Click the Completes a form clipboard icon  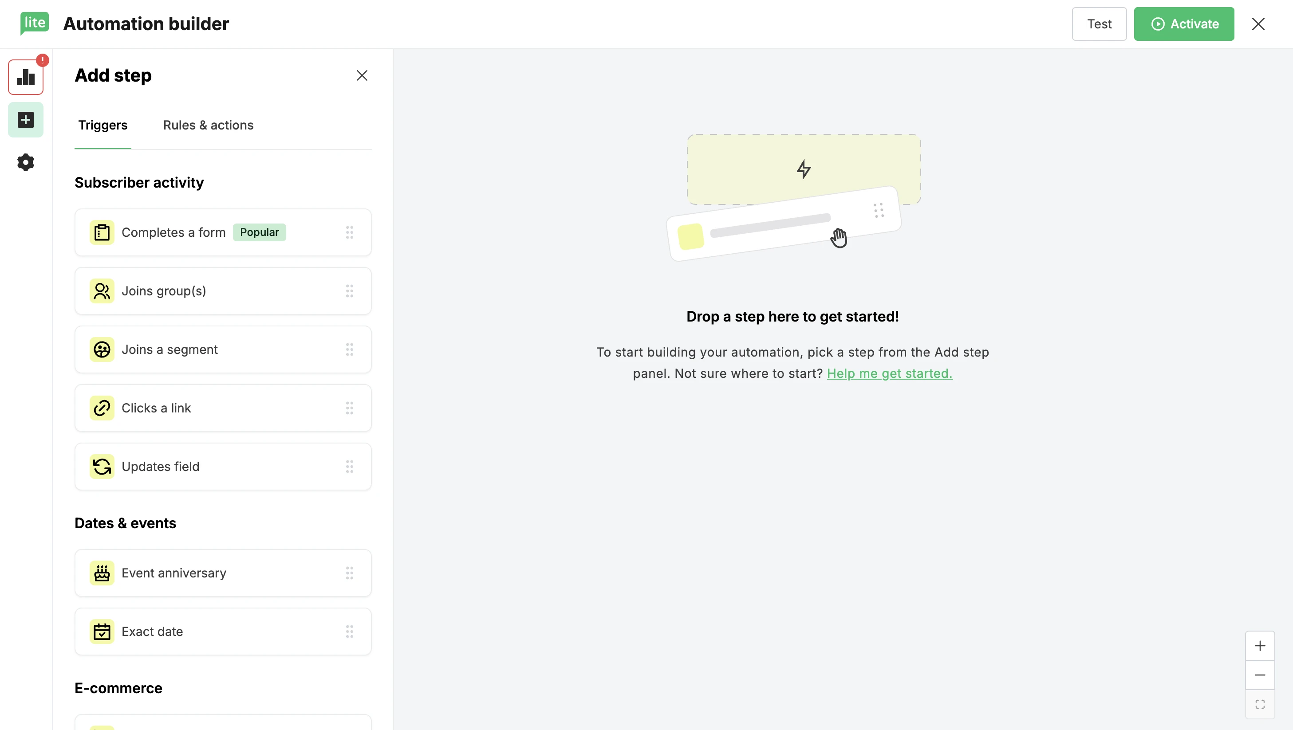click(x=102, y=233)
